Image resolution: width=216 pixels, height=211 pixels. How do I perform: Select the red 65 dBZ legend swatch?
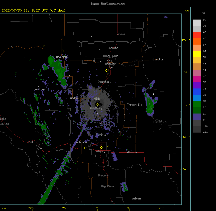(197, 35)
